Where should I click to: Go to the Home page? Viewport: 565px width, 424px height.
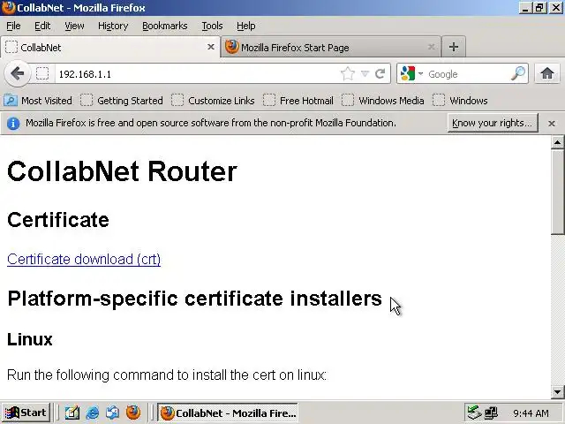(547, 73)
